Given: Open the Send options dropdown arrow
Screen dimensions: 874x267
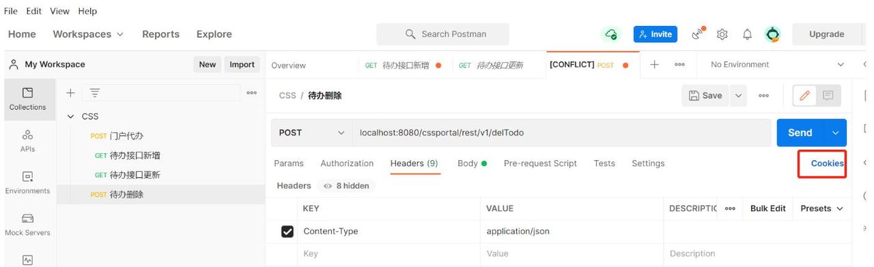Looking at the screenshot, I should click(x=835, y=133).
